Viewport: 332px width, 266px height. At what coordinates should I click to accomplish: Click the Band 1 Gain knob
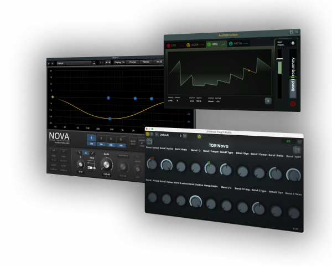click(x=181, y=166)
